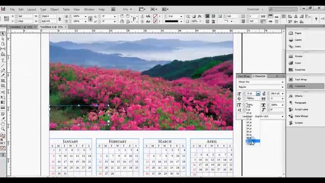Toggle constrain proportions for width and height
Viewport: 325px width, 183px height.
coord(59,19)
